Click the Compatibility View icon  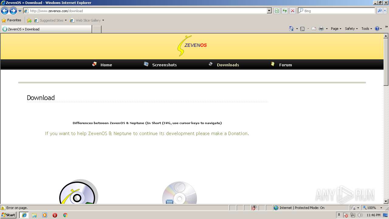click(x=277, y=11)
